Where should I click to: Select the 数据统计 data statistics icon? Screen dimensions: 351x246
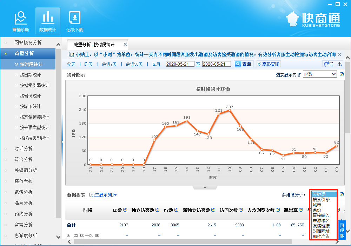click(x=47, y=21)
